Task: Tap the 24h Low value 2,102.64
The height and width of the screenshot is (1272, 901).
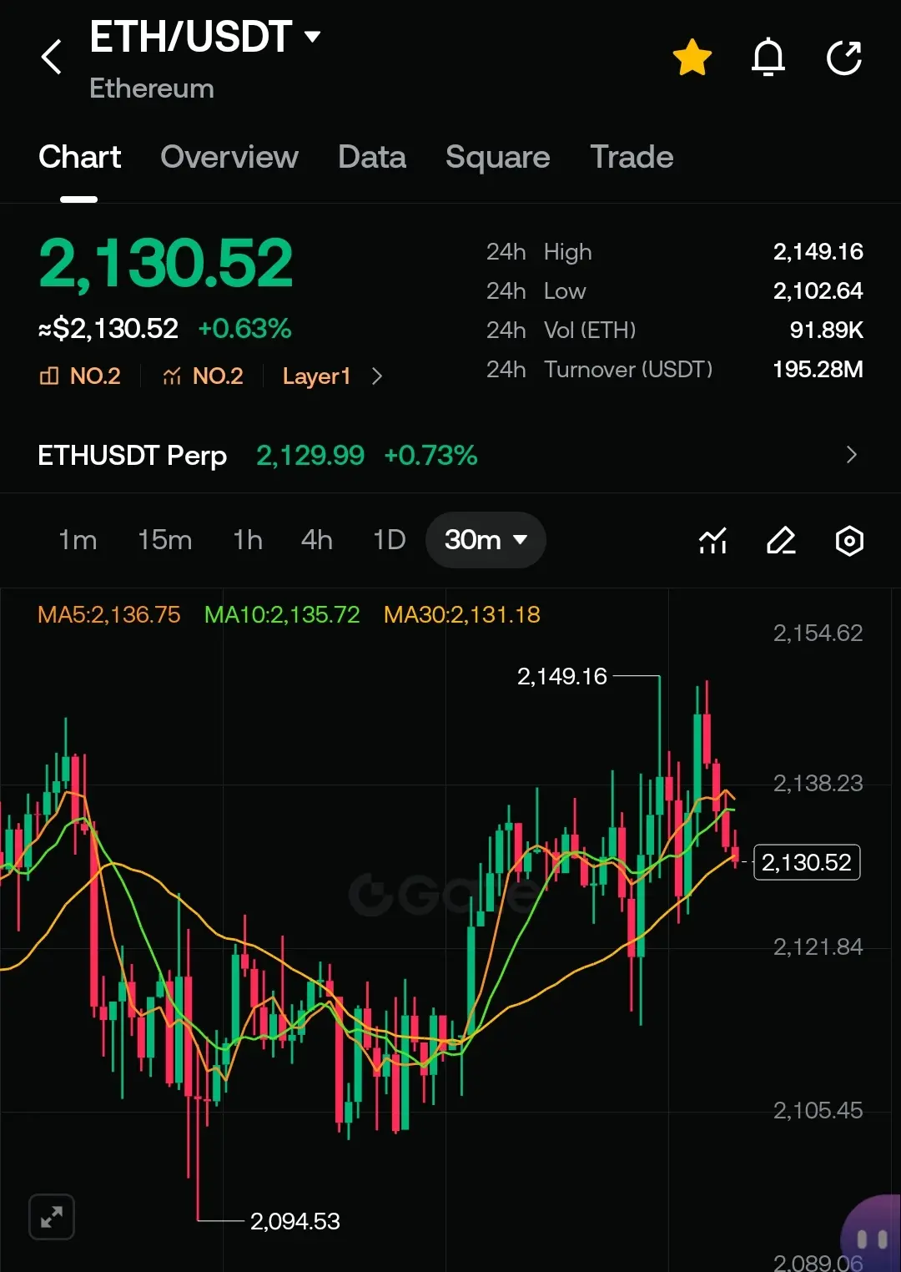Action: pyautogui.click(x=818, y=290)
